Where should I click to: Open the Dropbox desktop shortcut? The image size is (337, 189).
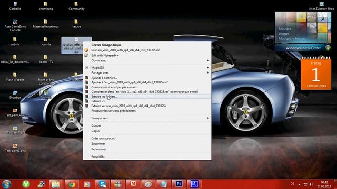[15, 94]
